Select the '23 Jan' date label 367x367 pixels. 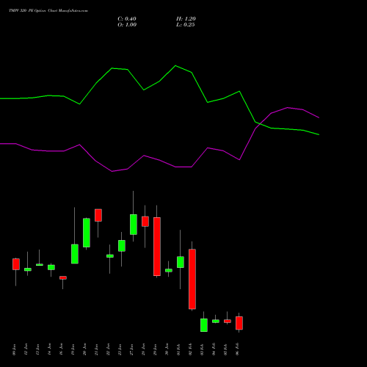click(x=120, y=349)
